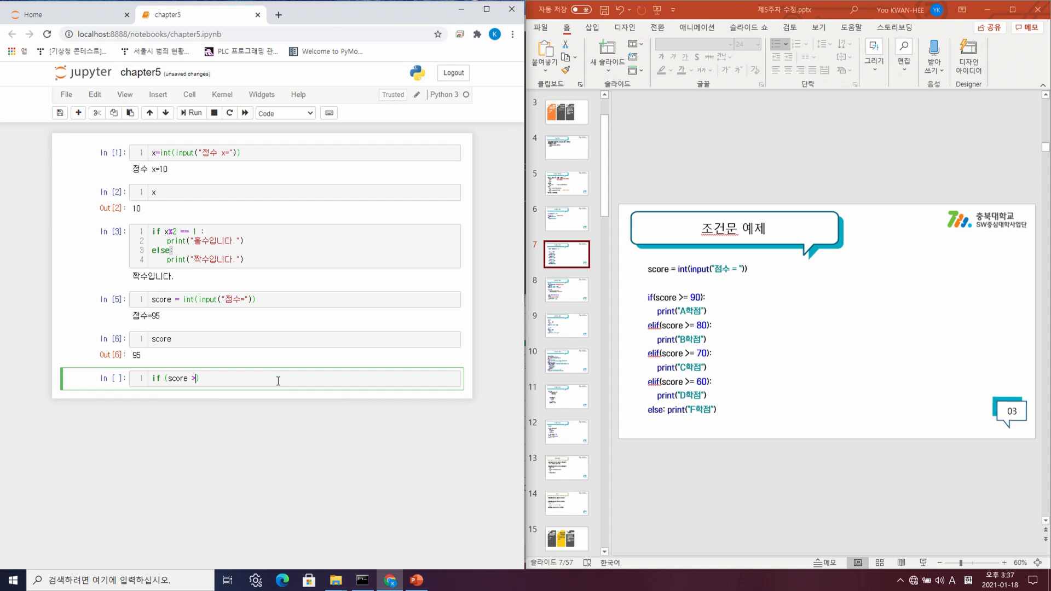
Task: Restart the kernel in Jupyter toolbar
Action: (229, 113)
